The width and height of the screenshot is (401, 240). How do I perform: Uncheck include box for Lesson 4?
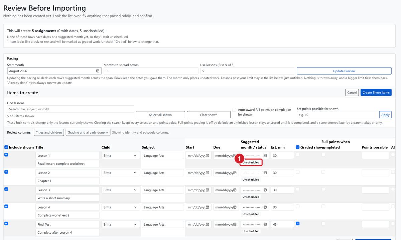(6, 206)
